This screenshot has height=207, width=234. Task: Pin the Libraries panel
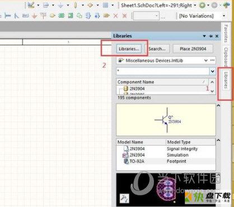point(211,36)
